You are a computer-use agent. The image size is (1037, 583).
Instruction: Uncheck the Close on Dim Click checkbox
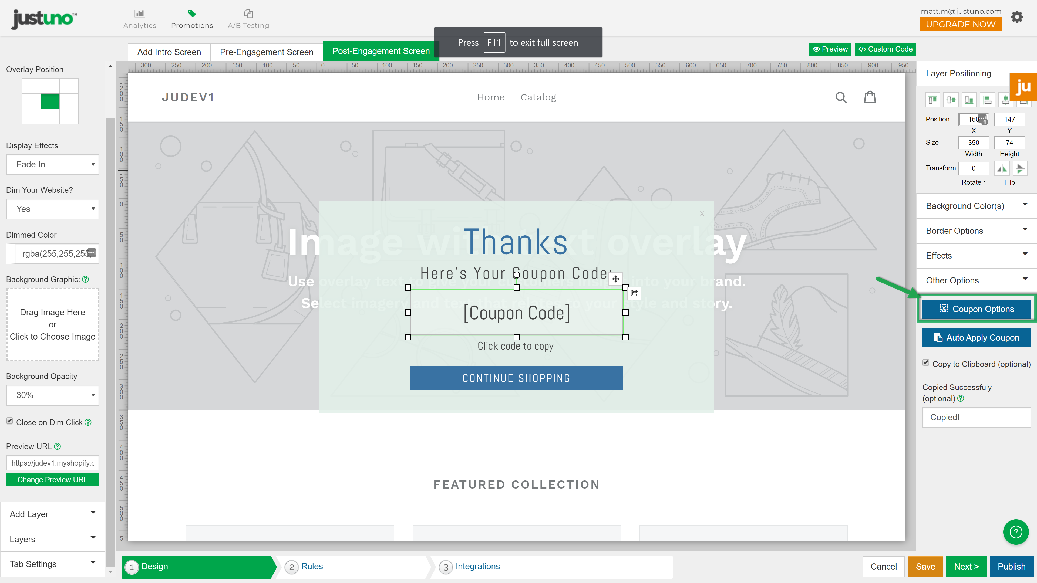(x=9, y=421)
